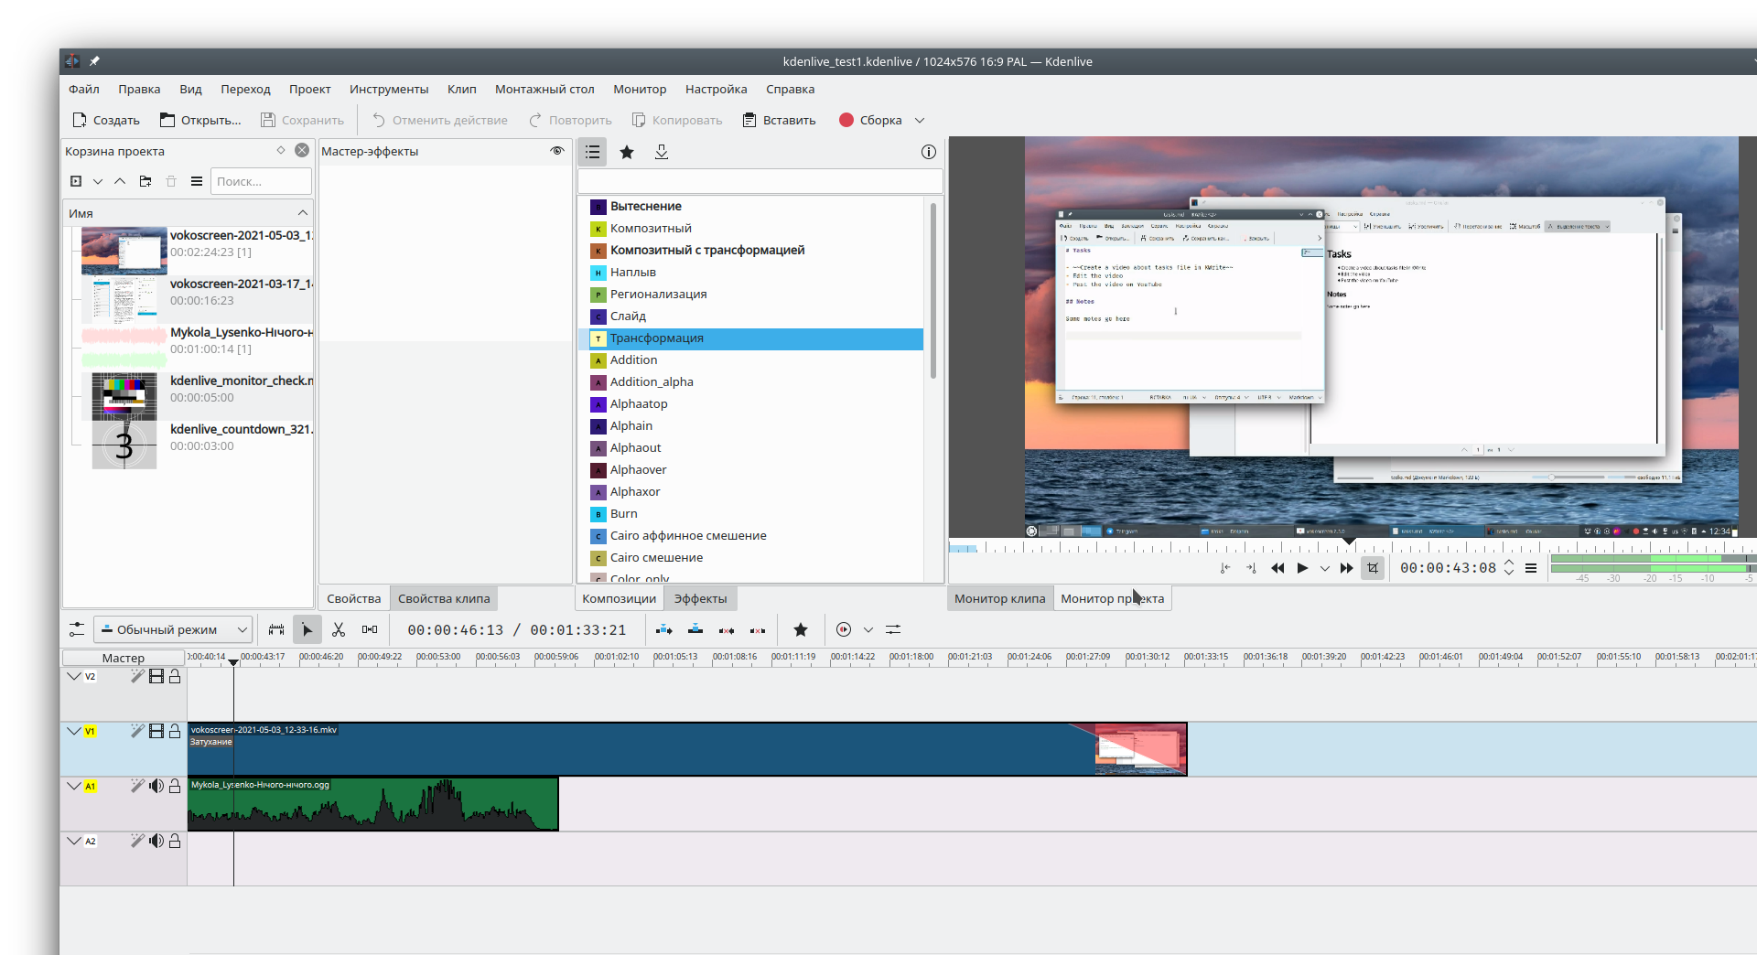Open the Обычный режим editing mode dropdown

click(x=172, y=629)
